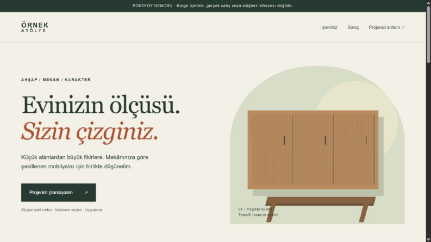The width and height of the screenshot is (431, 242).
Task: Click the scrollbar down arrow
Action: [x=428, y=239]
